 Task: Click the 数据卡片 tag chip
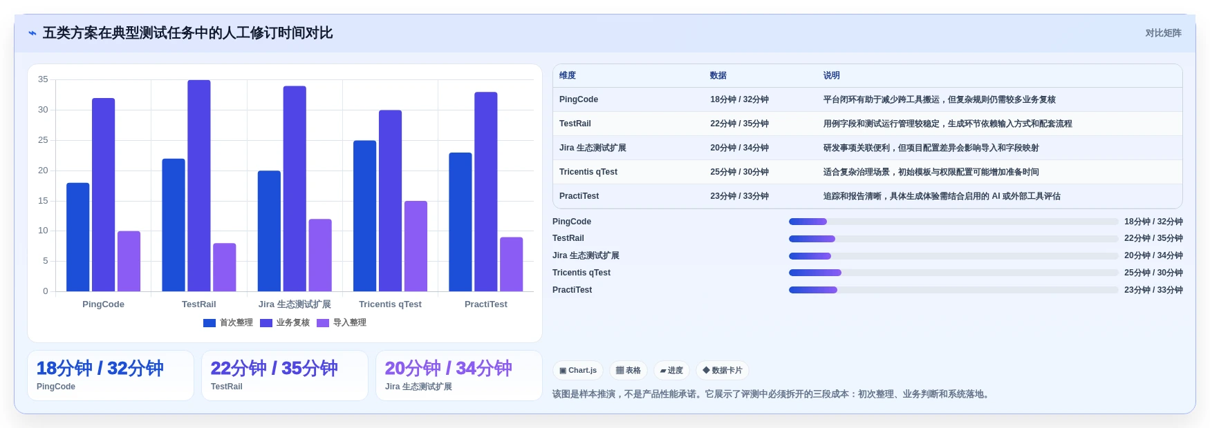coord(723,371)
